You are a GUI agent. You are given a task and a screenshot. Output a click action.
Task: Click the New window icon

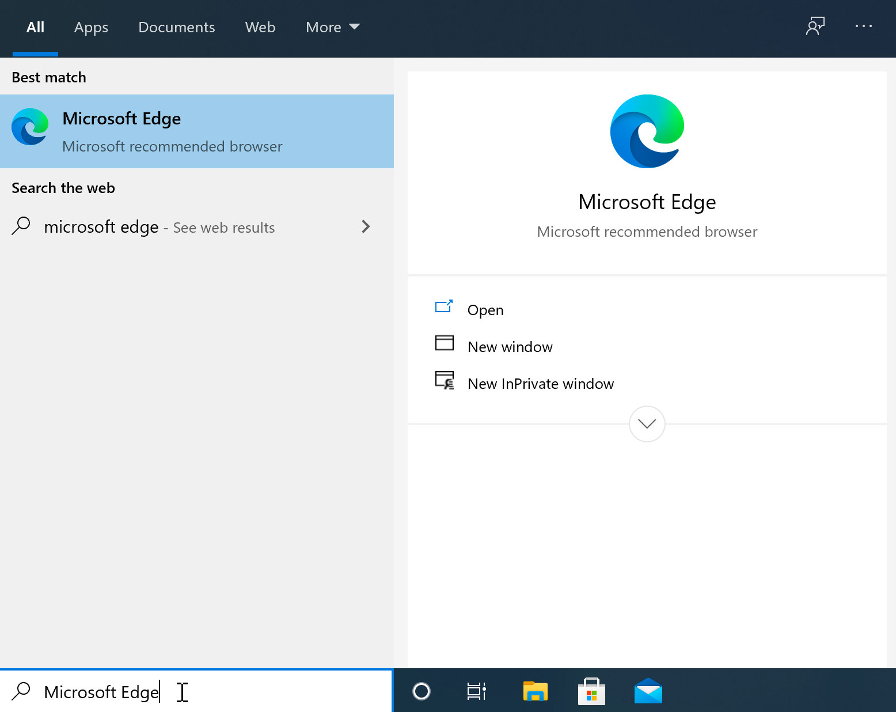pyautogui.click(x=444, y=343)
